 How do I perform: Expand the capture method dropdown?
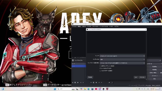(122, 59)
